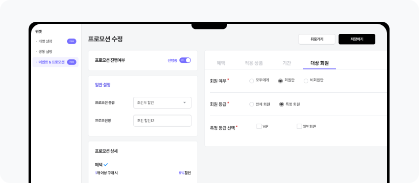
Task: Click the 일반 설정 heading
Action: click(x=103, y=85)
